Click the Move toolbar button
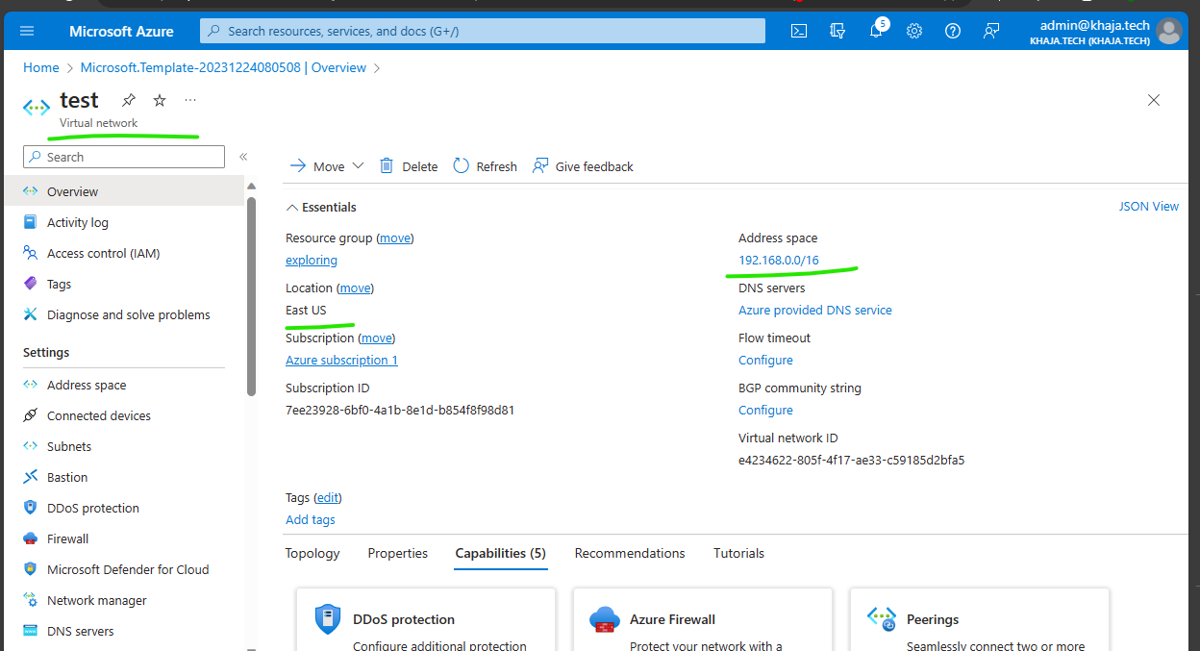Viewport: 1200px width, 651px height. tap(317, 166)
